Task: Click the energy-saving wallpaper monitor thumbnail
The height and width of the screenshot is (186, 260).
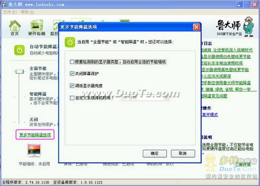Action: click(x=34, y=151)
